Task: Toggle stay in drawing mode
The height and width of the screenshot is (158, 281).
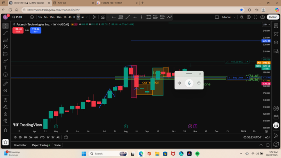Action: (x=5, y=107)
